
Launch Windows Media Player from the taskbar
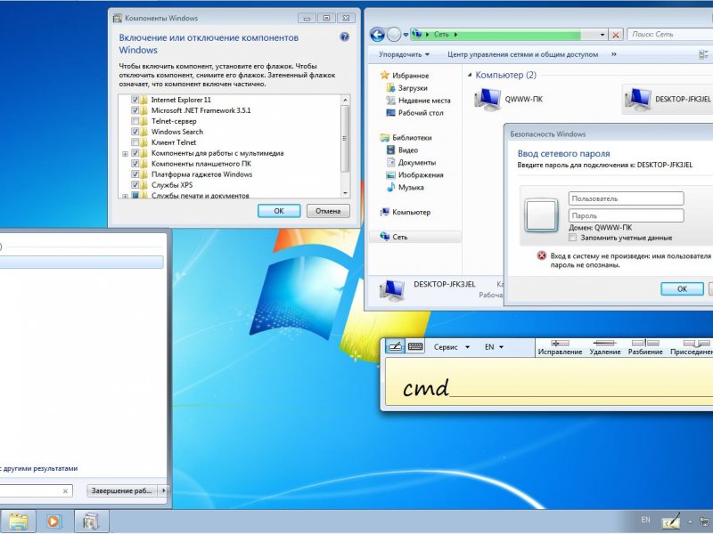53,522
